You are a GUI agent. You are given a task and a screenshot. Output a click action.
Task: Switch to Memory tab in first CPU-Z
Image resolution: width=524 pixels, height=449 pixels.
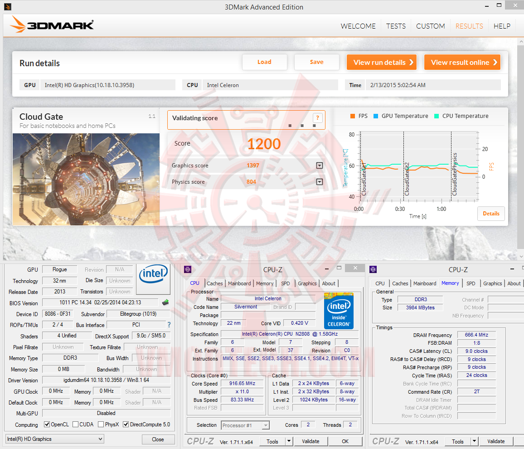coord(265,283)
